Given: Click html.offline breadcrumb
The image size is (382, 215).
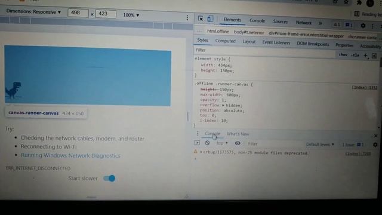Looking at the screenshot, I should tap(218, 31).
